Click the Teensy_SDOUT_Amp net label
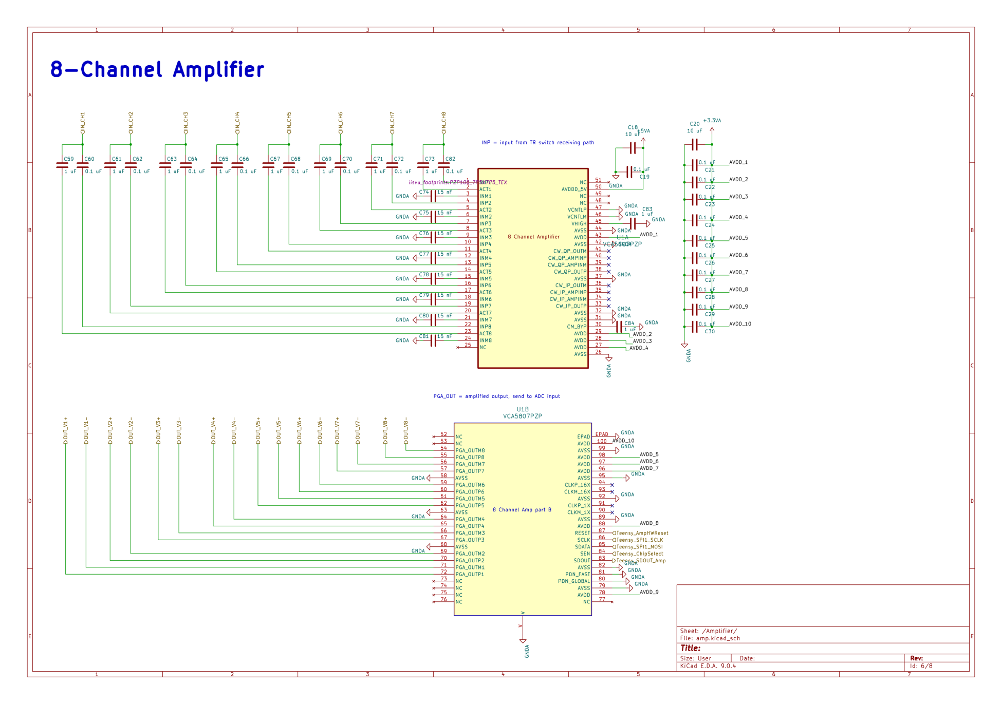Screen dimensions: 1002x704 click(639, 561)
